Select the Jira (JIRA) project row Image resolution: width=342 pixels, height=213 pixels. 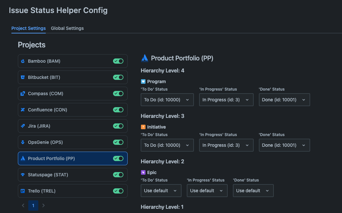pos(73,126)
